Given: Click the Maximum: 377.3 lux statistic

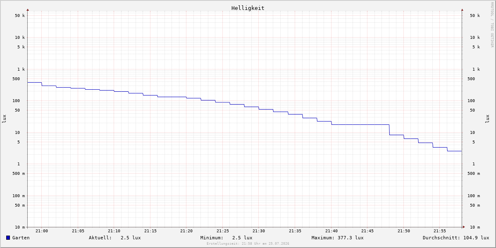Looking at the screenshot, I should click(x=338, y=238).
